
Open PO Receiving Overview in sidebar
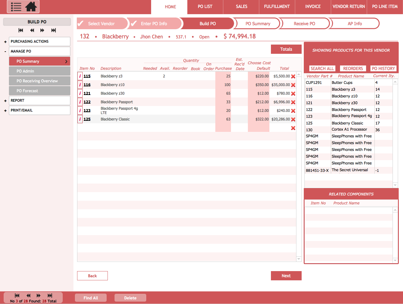(39, 81)
